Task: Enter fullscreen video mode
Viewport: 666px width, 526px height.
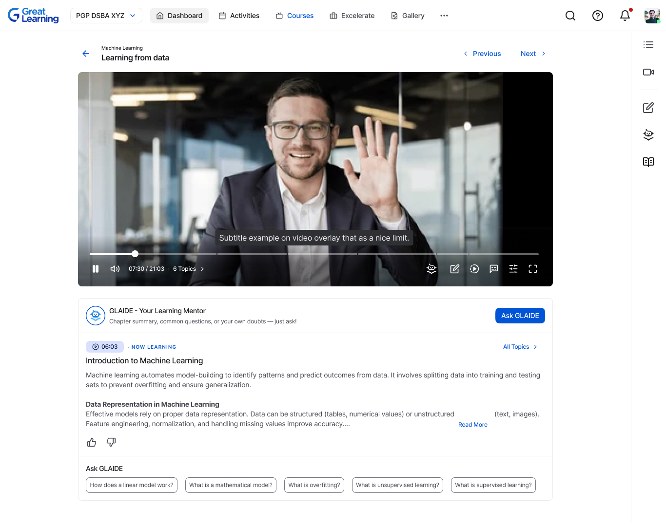Action: pos(533,269)
